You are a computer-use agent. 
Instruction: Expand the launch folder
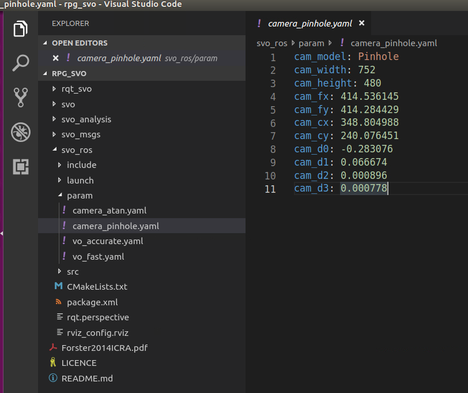[59, 180]
